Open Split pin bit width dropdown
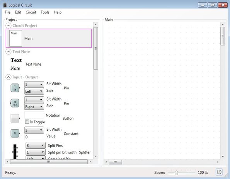The height and width of the screenshot is (179, 230). click(x=36, y=152)
